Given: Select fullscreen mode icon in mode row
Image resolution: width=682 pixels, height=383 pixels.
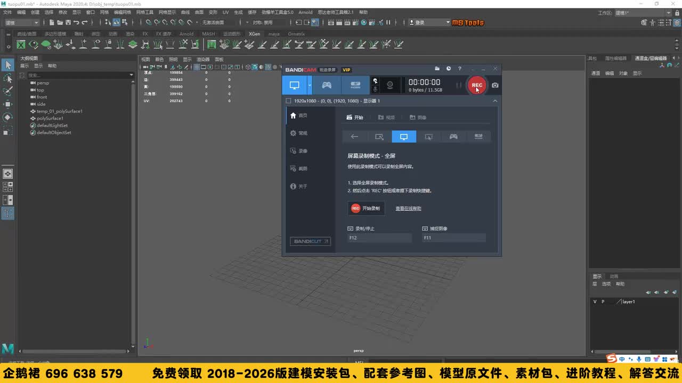Looking at the screenshot, I should coord(404,137).
